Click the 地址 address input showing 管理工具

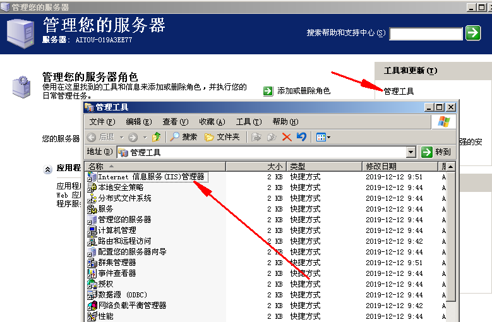click(x=261, y=152)
